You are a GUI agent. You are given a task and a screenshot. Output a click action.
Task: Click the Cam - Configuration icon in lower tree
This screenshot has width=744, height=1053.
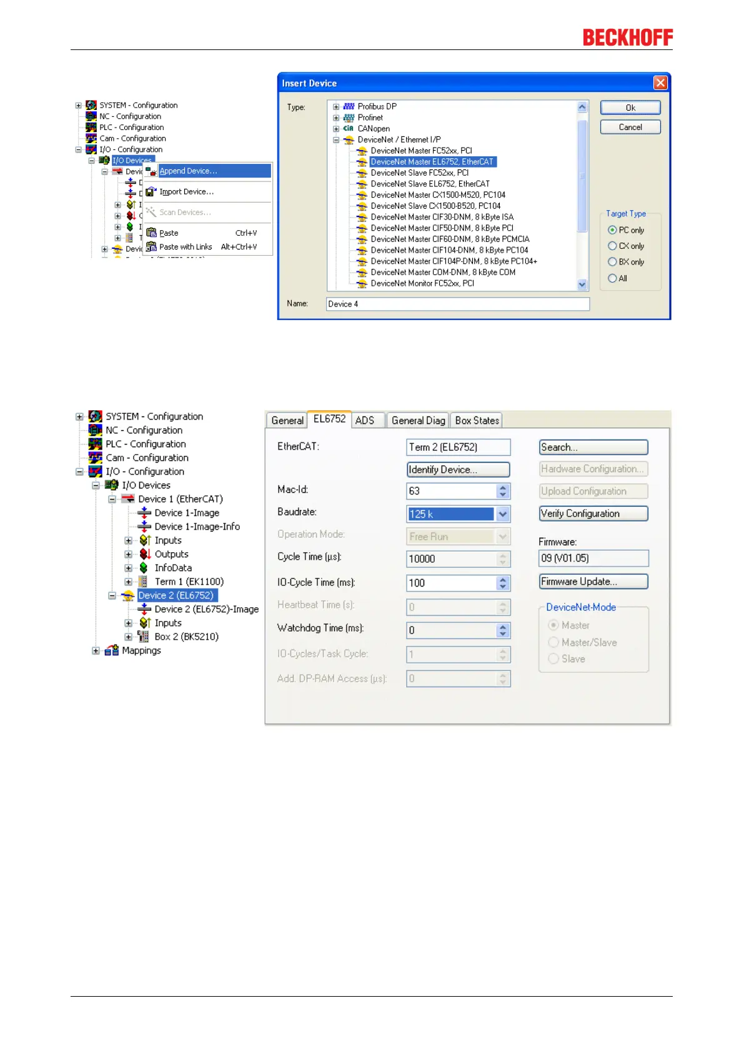(x=95, y=458)
